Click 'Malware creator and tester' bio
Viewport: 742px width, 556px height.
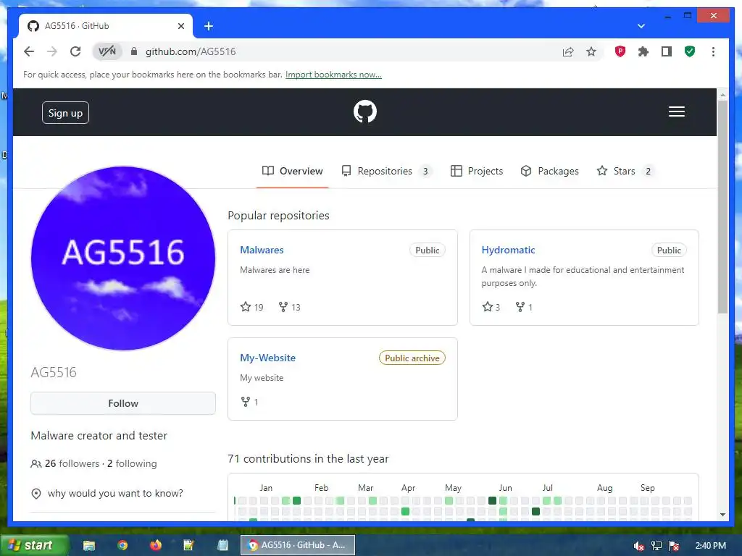(99, 435)
